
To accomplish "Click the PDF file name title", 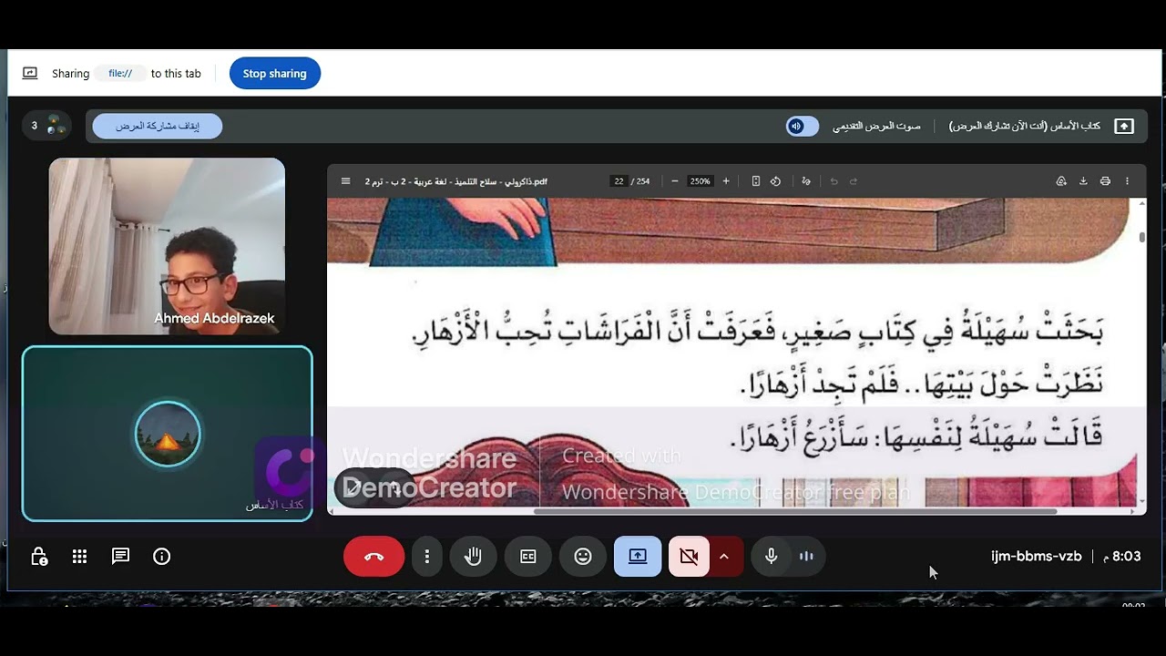I will point(456,181).
